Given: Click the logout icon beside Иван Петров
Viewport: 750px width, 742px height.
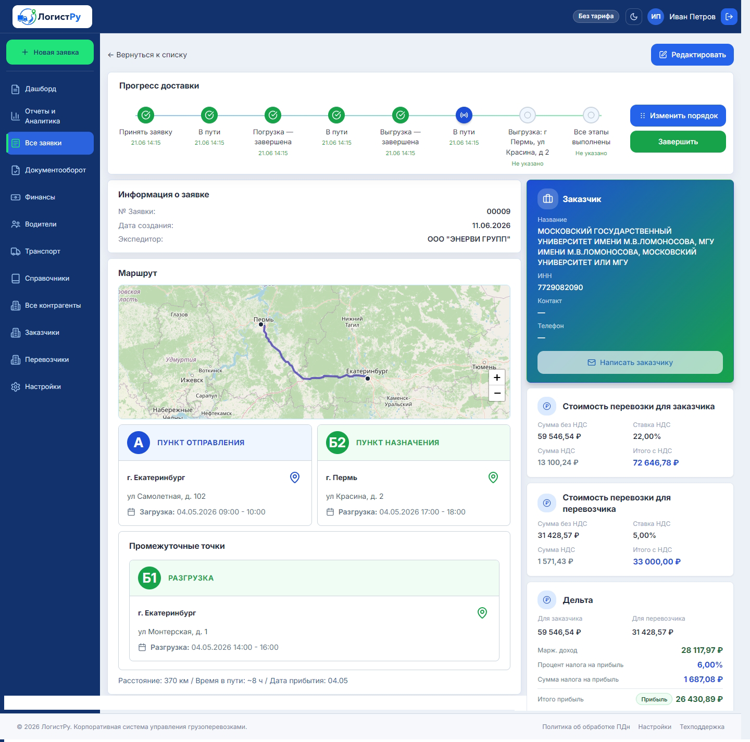Looking at the screenshot, I should coord(729,17).
